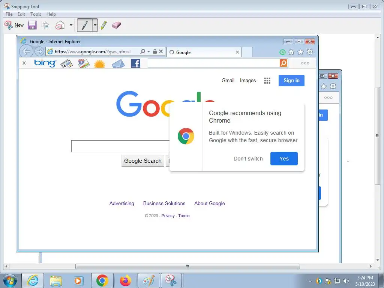Screen dimensions: 384x288
Task: Click the Sign in button
Action: click(291, 81)
